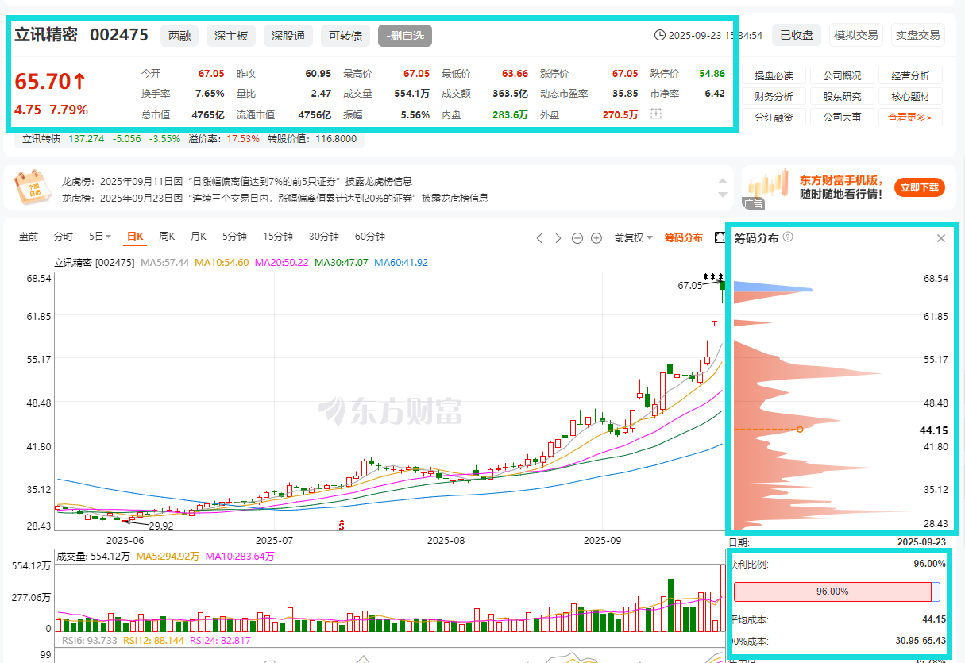Open the 个股日历 calendar icon
The height and width of the screenshot is (663, 965).
pos(33,187)
